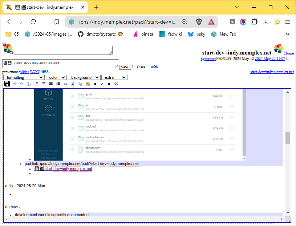
Task: Open the color dropdown
Action: click(56, 78)
